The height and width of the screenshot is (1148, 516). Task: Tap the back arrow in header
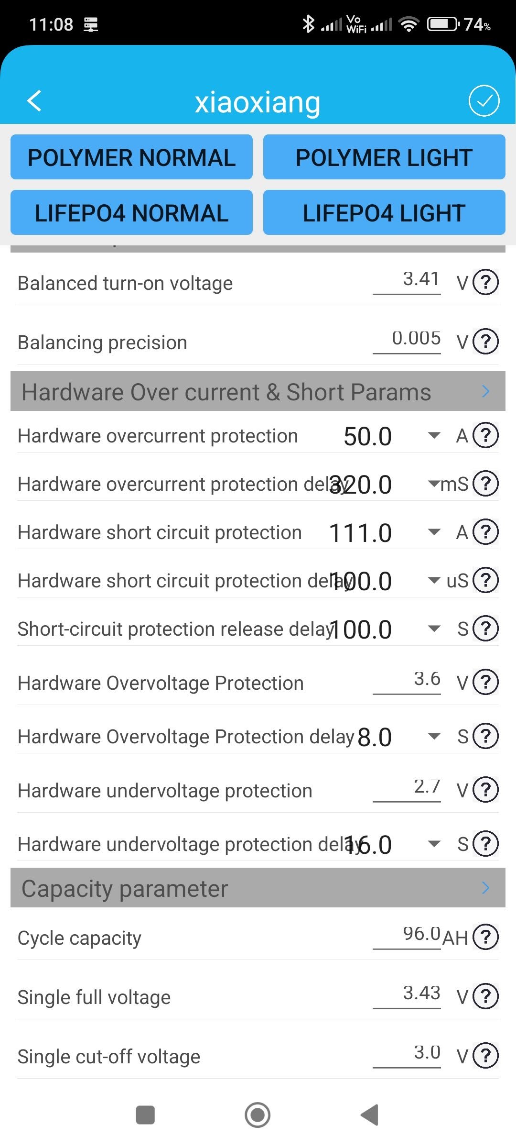pos(34,101)
